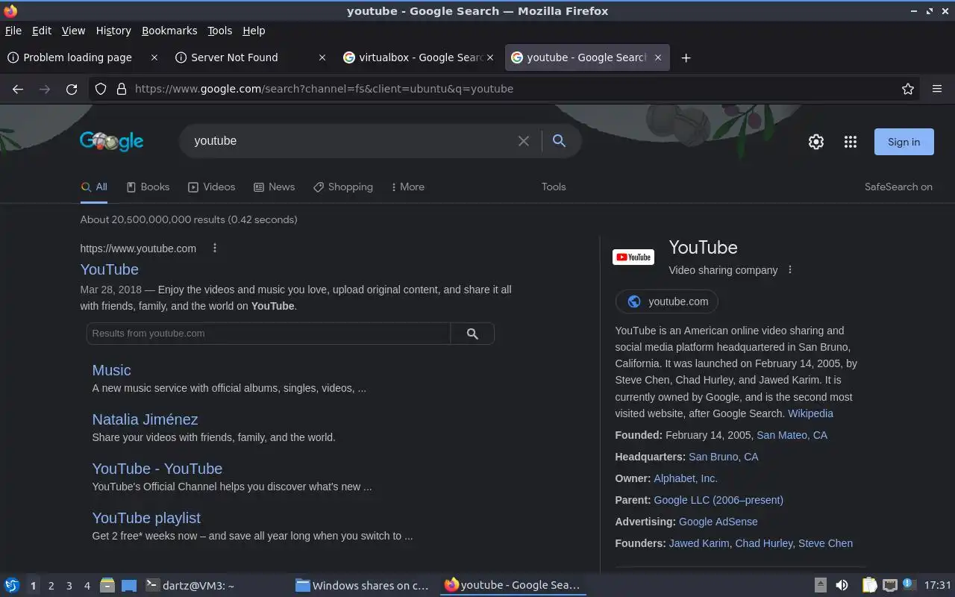Switch to Books results
This screenshot has height=597, width=955.
(148, 187)
